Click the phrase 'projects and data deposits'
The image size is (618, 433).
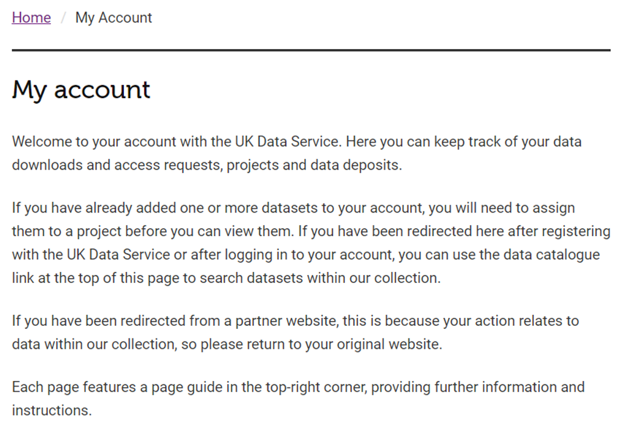pyautogui.click(x=314, y=165)
